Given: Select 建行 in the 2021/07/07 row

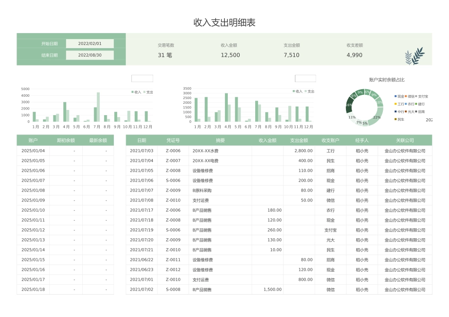Looking at the screenshot, I should pos(330,191).
